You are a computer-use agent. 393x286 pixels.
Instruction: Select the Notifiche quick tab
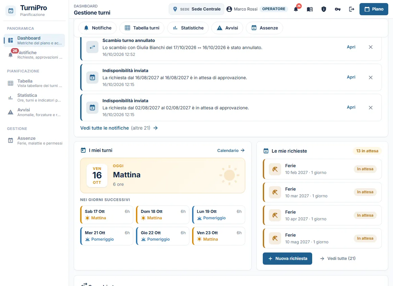97,28
